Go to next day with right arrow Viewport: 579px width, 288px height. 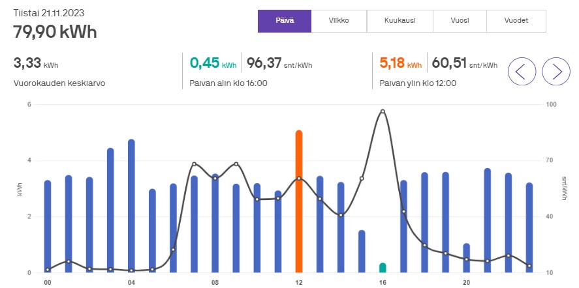[557, 70]
